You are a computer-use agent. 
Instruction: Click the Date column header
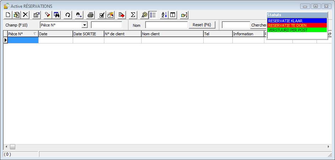coord(56,34)
